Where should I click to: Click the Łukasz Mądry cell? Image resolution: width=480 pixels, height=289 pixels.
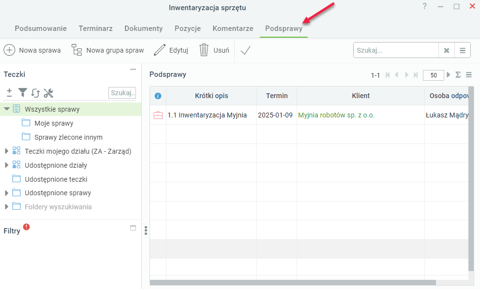click(447, 115)
